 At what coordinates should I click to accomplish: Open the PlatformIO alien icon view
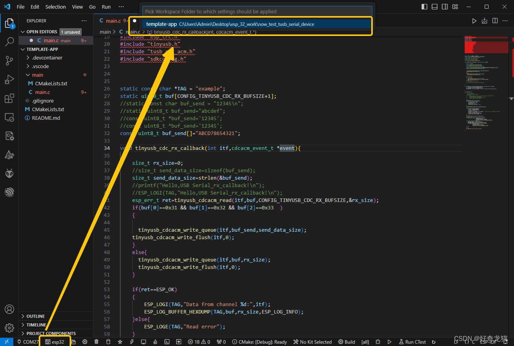(x=9, y=173)
